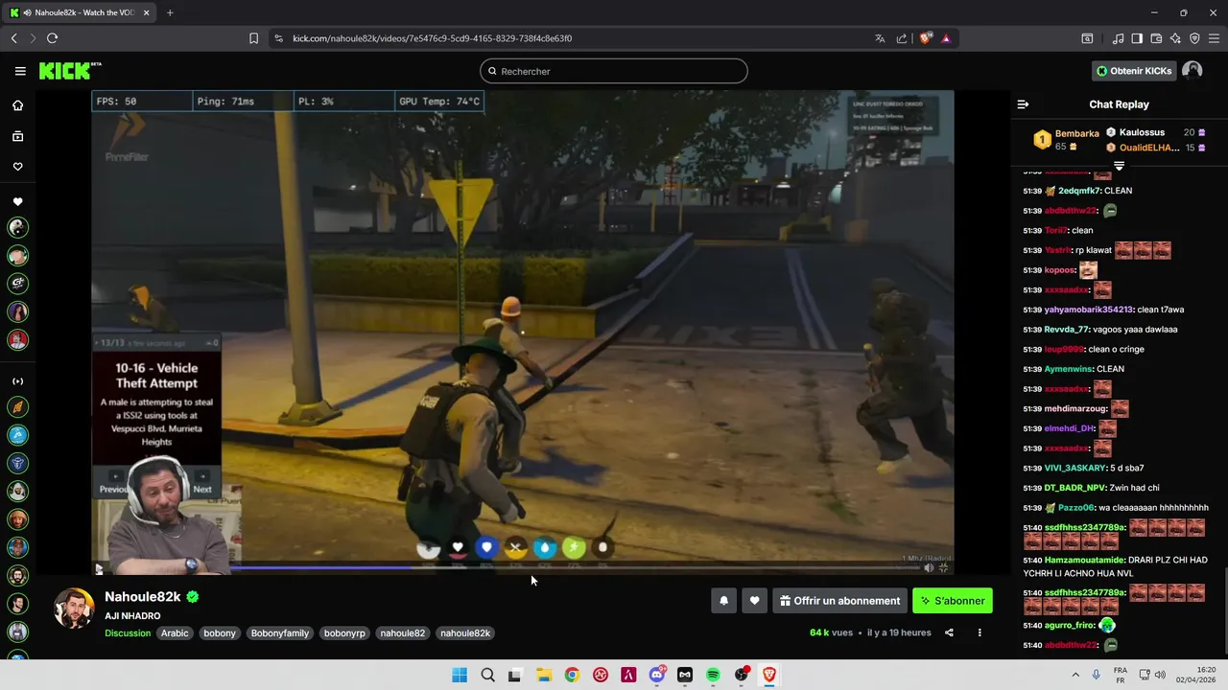Open Nahoule82k channel name link

[142, 596]
